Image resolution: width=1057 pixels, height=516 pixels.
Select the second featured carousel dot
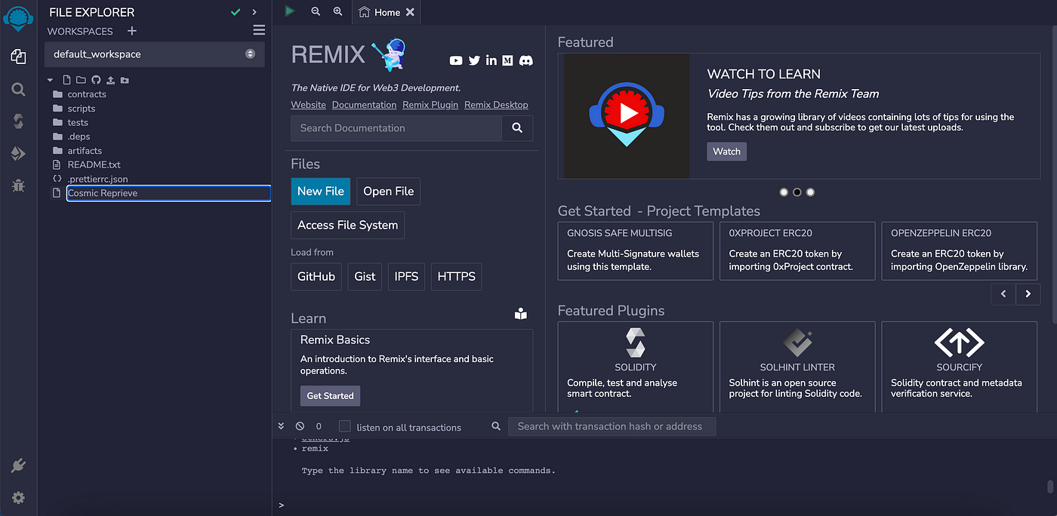797,192
